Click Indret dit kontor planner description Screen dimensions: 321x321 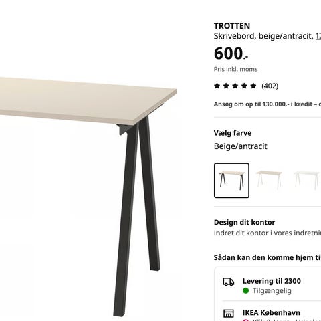tap(267, 233)
